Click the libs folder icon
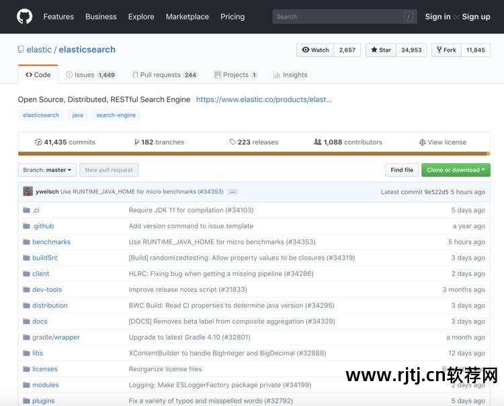The height and width of the screenshot is (406, 504). coord(26,354)
